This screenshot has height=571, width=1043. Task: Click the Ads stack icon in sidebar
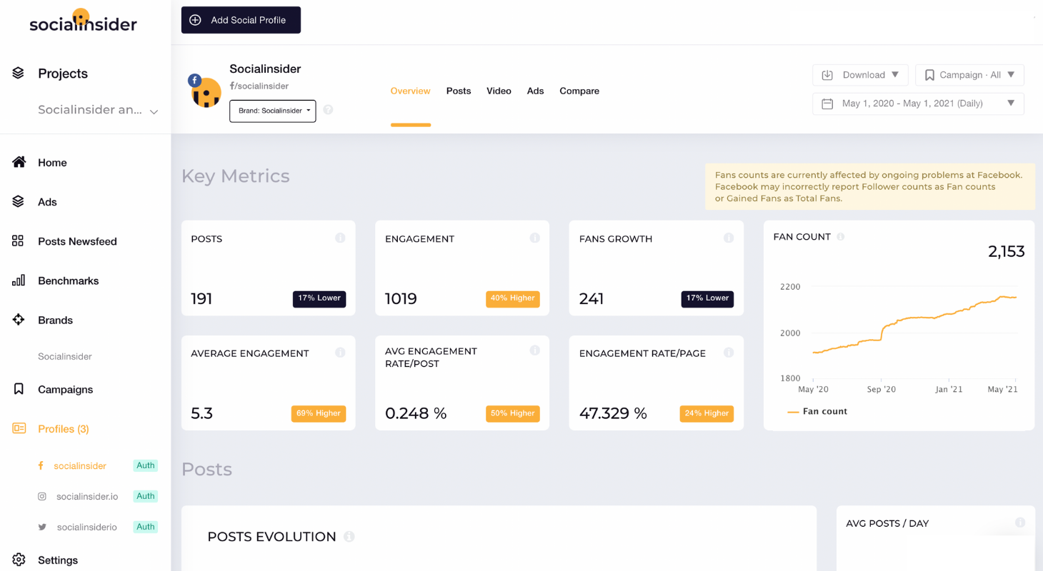click(19, 202)
